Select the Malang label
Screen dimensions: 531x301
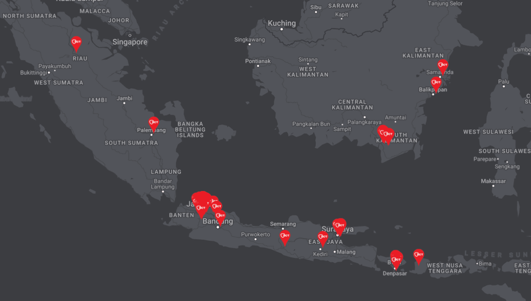tap(346, 252)
